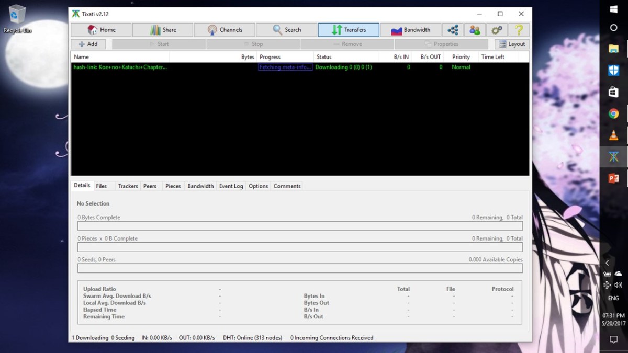Switch to the Trackers tab
The height and width of the screenshot is (353, 628).
[x=128, y=186]
